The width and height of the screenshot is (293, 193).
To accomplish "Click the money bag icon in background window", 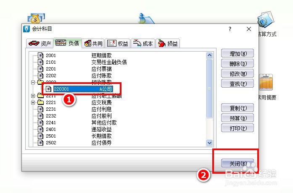I will pos(36,18).
